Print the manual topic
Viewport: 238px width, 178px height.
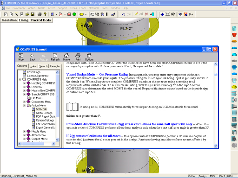point(78,57)
